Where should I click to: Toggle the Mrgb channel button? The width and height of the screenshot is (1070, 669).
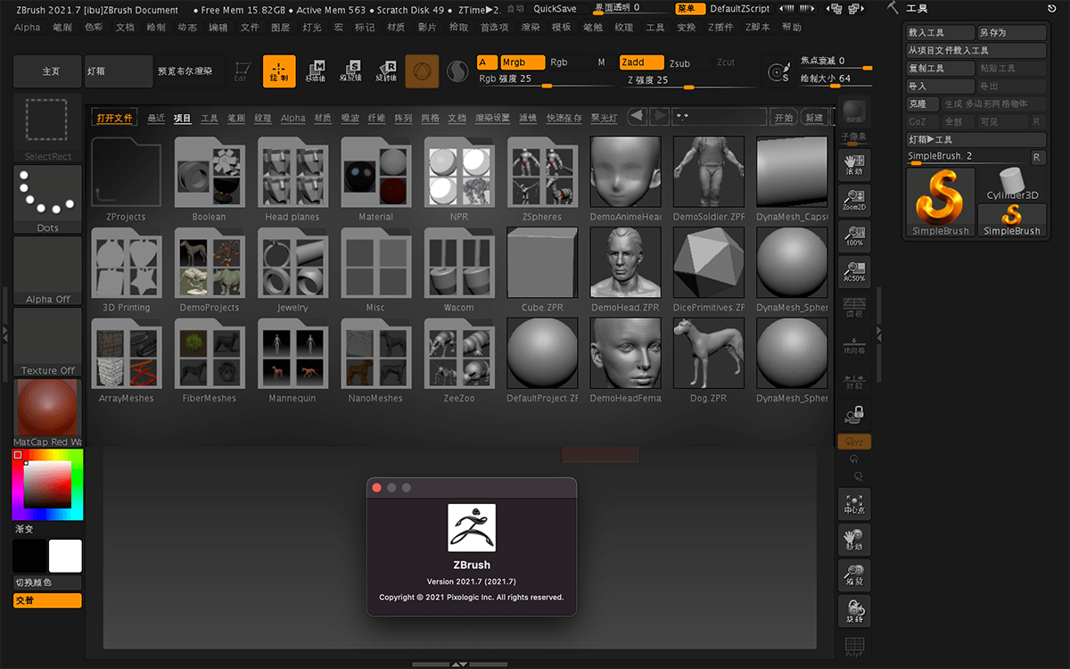pyautogui.click(x=522, y=62)
